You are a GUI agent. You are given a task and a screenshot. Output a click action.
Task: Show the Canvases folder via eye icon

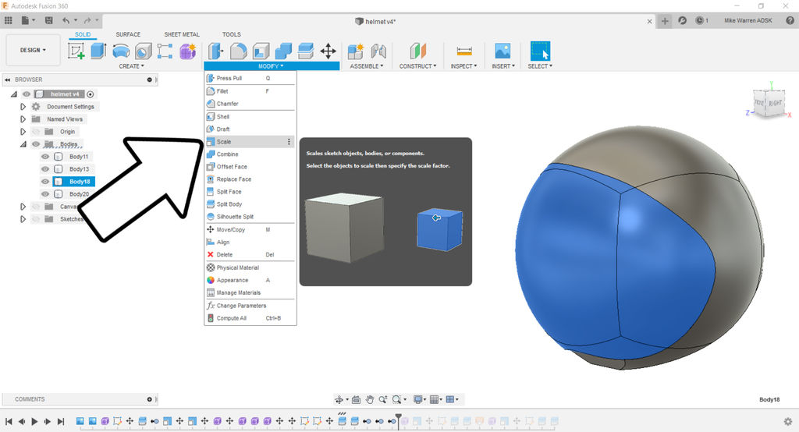point(36,207)
